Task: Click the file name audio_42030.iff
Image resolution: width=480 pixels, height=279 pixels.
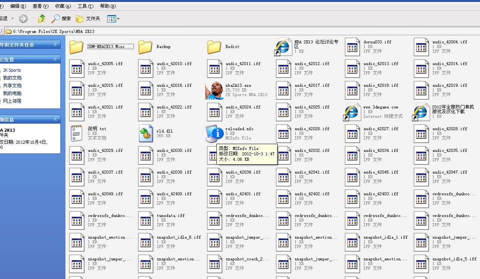Action: 174,150
